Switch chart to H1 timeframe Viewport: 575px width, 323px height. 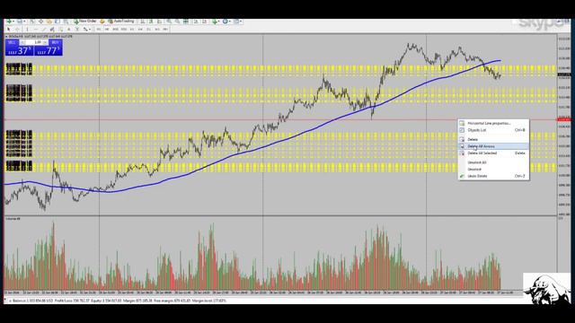point(132,29)
